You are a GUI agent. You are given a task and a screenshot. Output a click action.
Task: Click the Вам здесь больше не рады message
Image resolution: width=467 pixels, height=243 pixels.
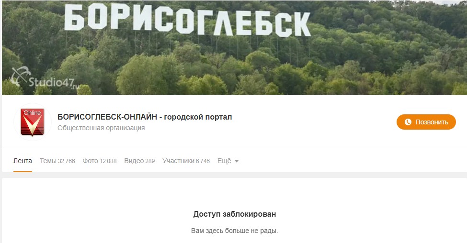pyautogui.click(x=235, y=231)
